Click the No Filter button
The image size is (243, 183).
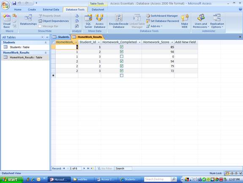[105, 169]
